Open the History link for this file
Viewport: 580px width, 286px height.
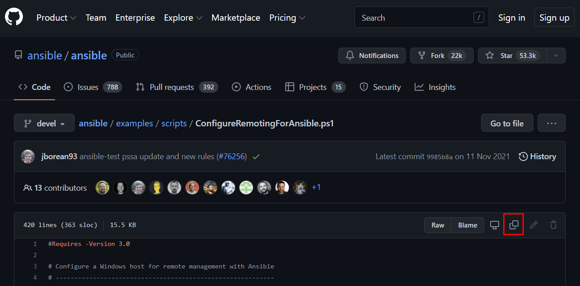pos(537,156)
